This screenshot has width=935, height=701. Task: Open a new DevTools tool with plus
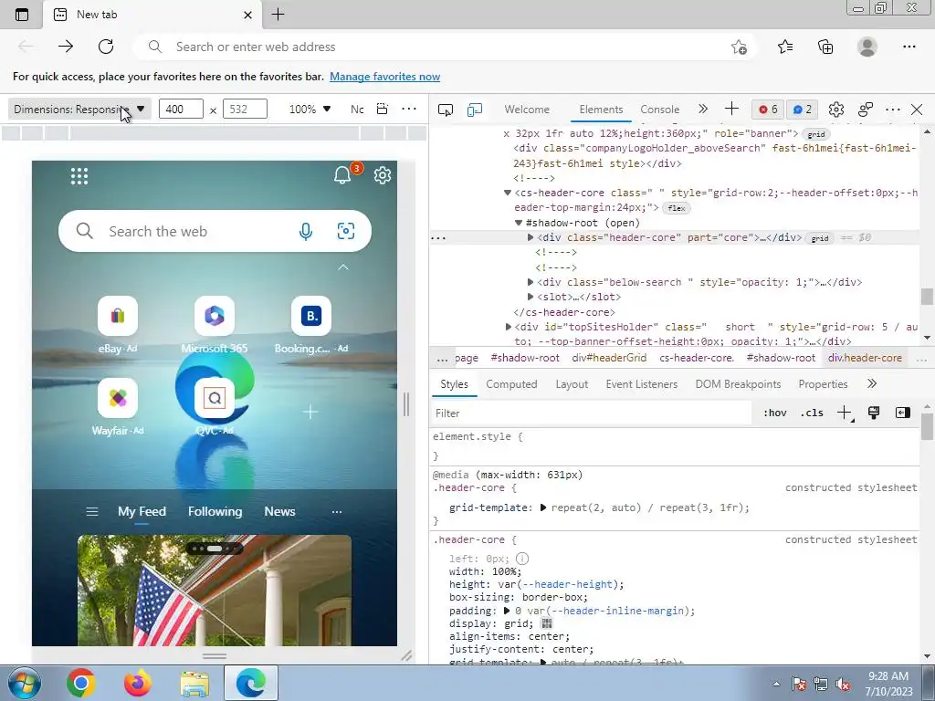coord(731,109)
